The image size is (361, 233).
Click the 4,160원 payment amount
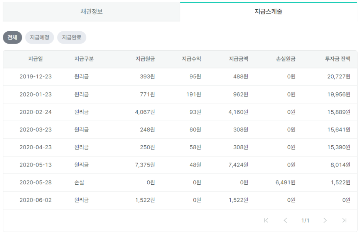pyautogui.click(x=238, y=112)
